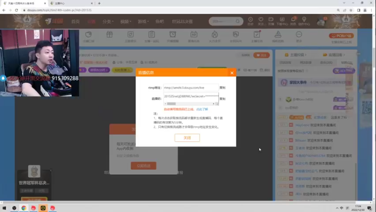Screen dimensions: 376x212
Task: Click the stream key scrollbar left arrow
Action: point(165,104)
